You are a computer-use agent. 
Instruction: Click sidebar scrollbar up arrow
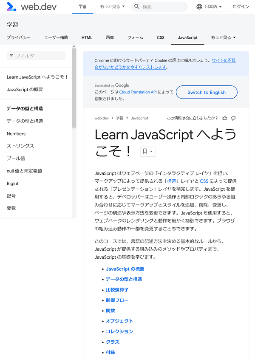[x=74, y=46]
